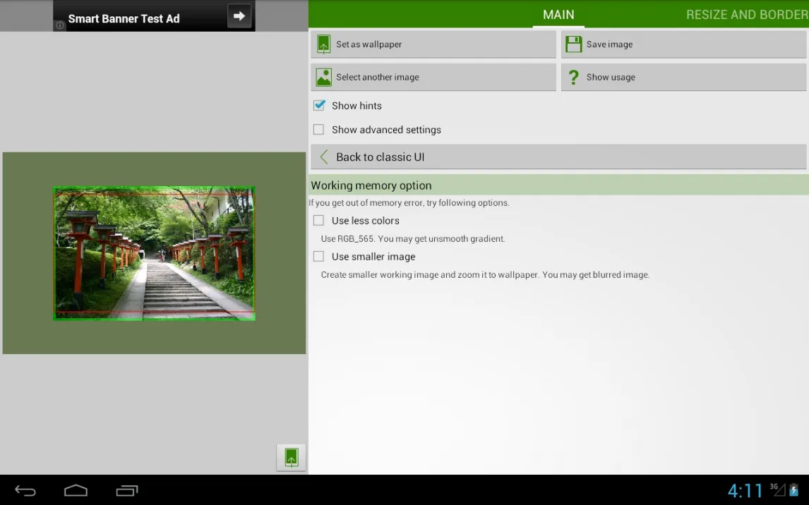The image size is (809, 505).
Task: Enable the Use less colors option
Action: click(319, 221)
